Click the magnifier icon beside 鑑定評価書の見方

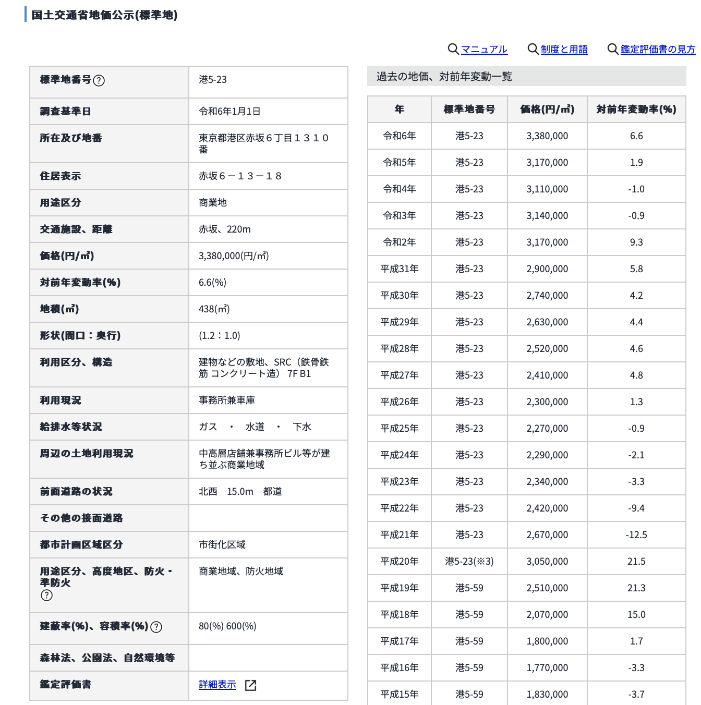click(613, 49)
